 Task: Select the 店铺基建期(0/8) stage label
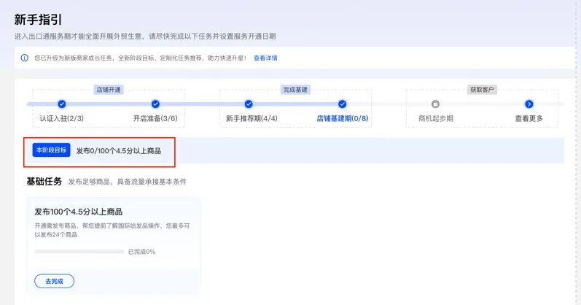(343, 118)
